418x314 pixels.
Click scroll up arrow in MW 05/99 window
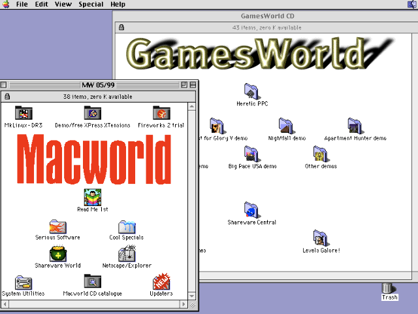click(x=191, y=107)
